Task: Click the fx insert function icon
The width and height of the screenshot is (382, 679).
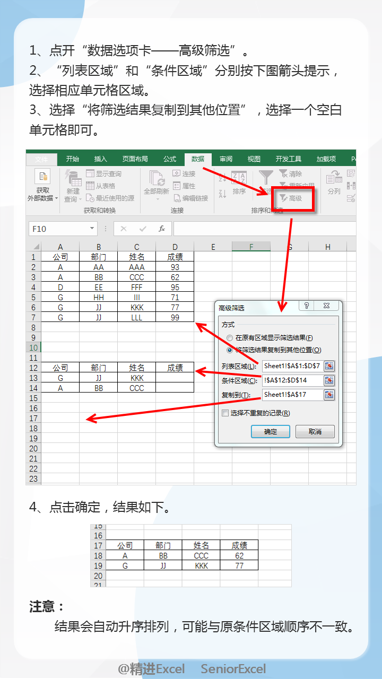Action: (162, 229)
